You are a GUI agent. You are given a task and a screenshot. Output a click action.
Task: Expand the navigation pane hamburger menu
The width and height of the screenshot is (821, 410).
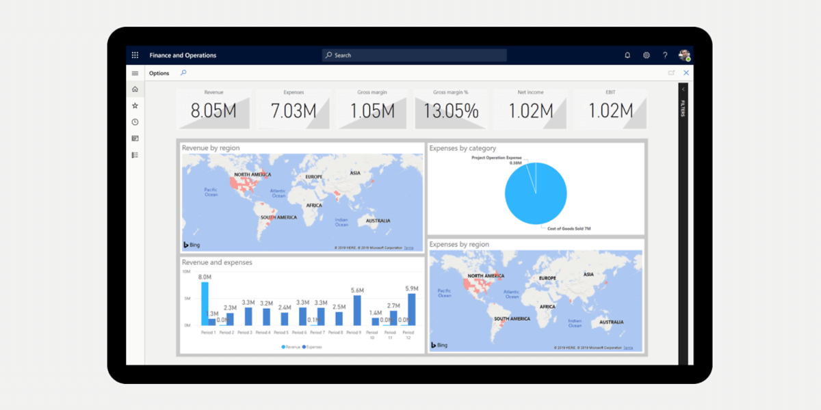point(135,73)
